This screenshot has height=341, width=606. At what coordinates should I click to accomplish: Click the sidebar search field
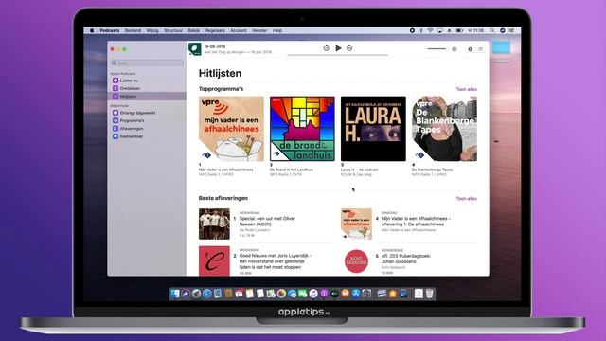pyautogui.click(x=147, y=63)
